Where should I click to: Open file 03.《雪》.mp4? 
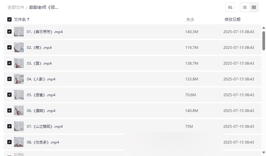click(39, 63)
